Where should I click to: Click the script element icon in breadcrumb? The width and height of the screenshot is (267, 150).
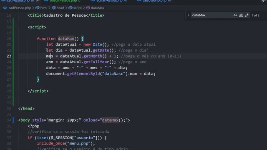71,8
